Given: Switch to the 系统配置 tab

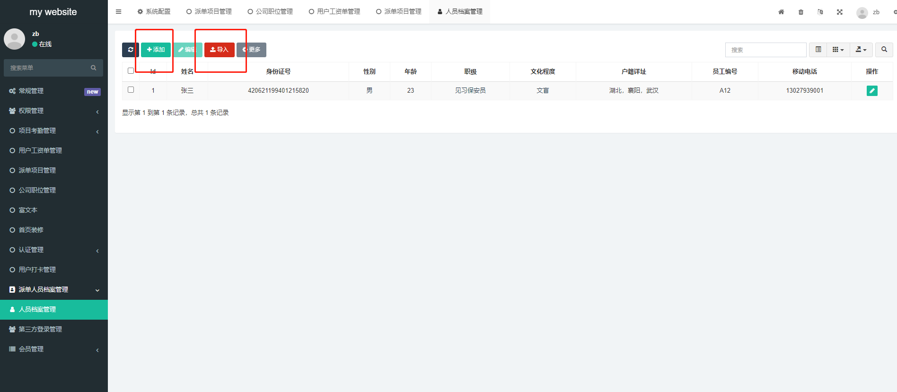Looking at the screenshot, I should (x=154, y=12).
